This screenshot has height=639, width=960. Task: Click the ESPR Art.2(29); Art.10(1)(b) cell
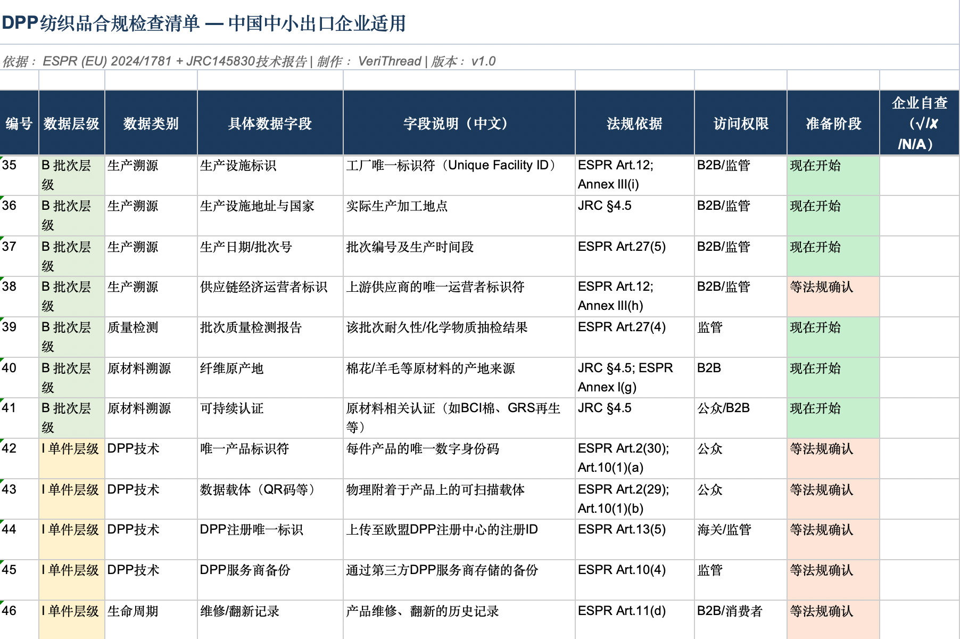point(635,499)
